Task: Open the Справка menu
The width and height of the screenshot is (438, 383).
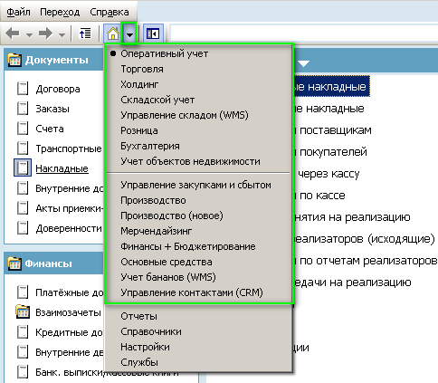Action: (x=109, y=12)
